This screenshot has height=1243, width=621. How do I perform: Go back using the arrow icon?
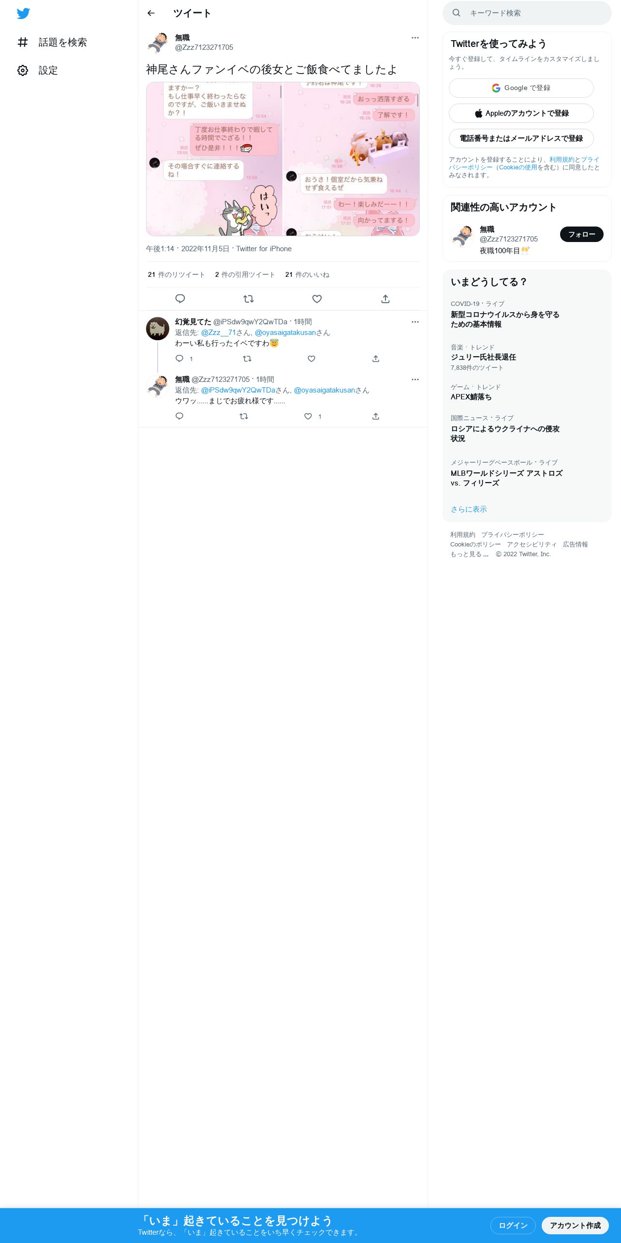pyautogui.click(x=151, y=13)
